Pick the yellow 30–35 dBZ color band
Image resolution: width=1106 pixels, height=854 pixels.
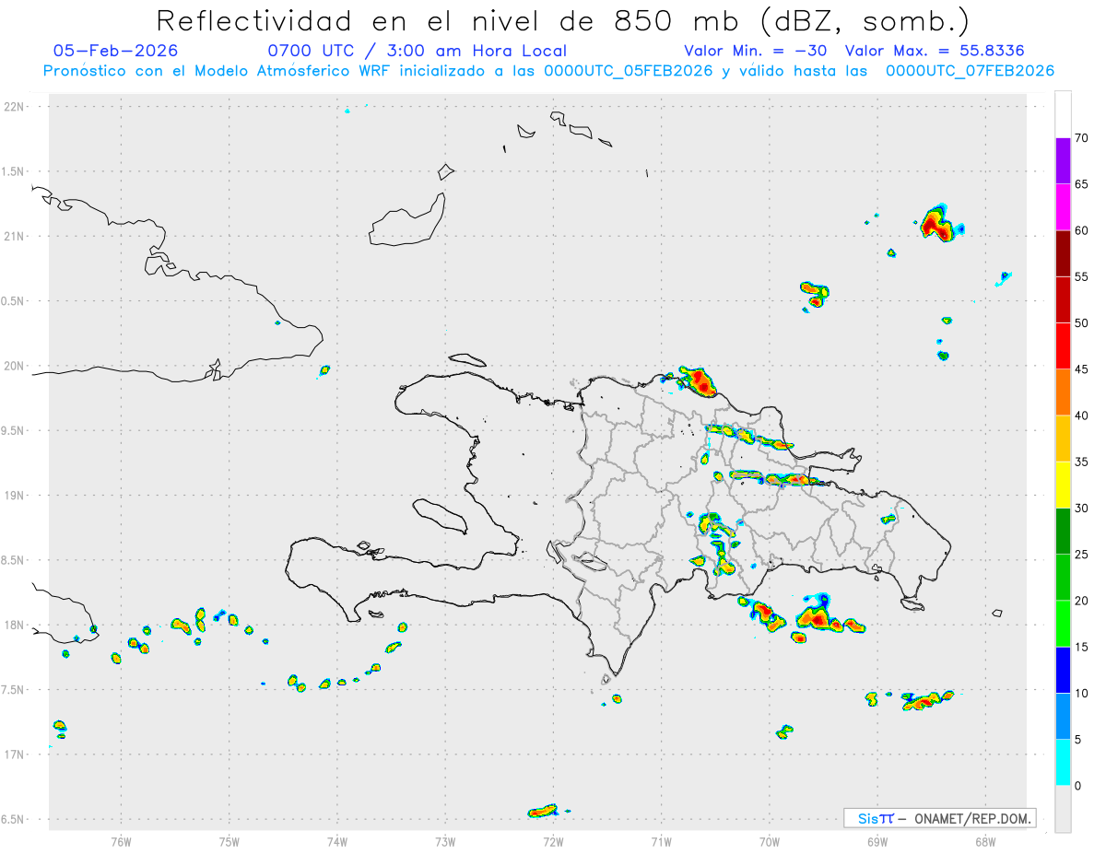(1063, 485)
